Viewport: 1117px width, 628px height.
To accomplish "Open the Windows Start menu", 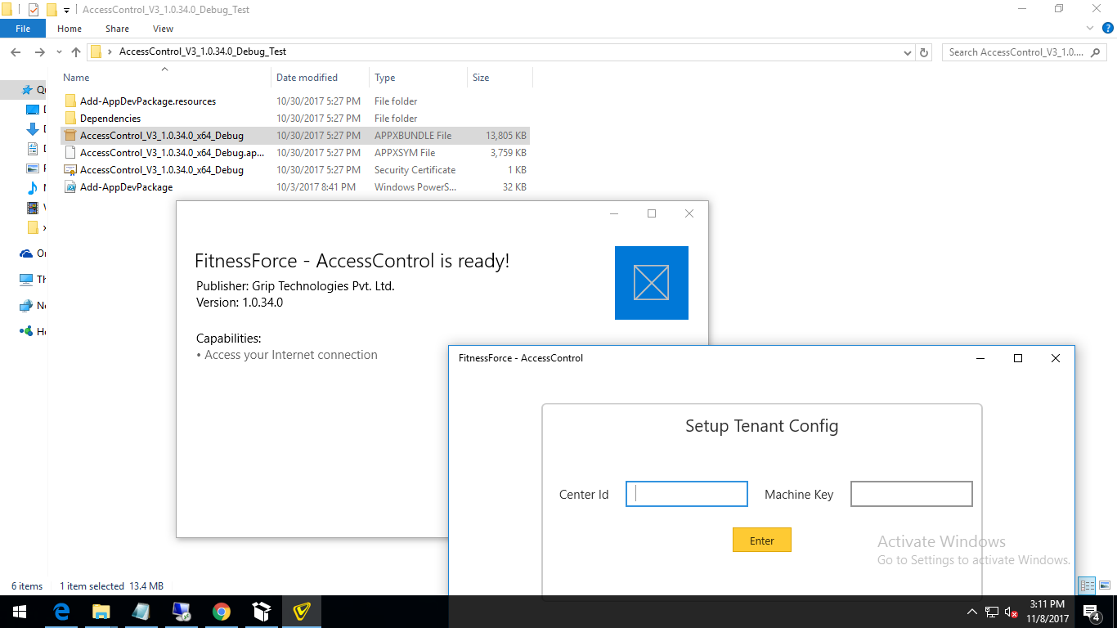I will click(20, 612).
